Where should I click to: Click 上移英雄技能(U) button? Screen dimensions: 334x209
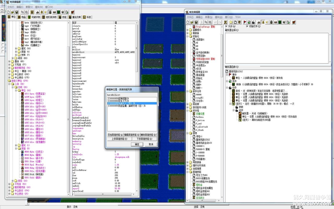[x=120, y=139]
